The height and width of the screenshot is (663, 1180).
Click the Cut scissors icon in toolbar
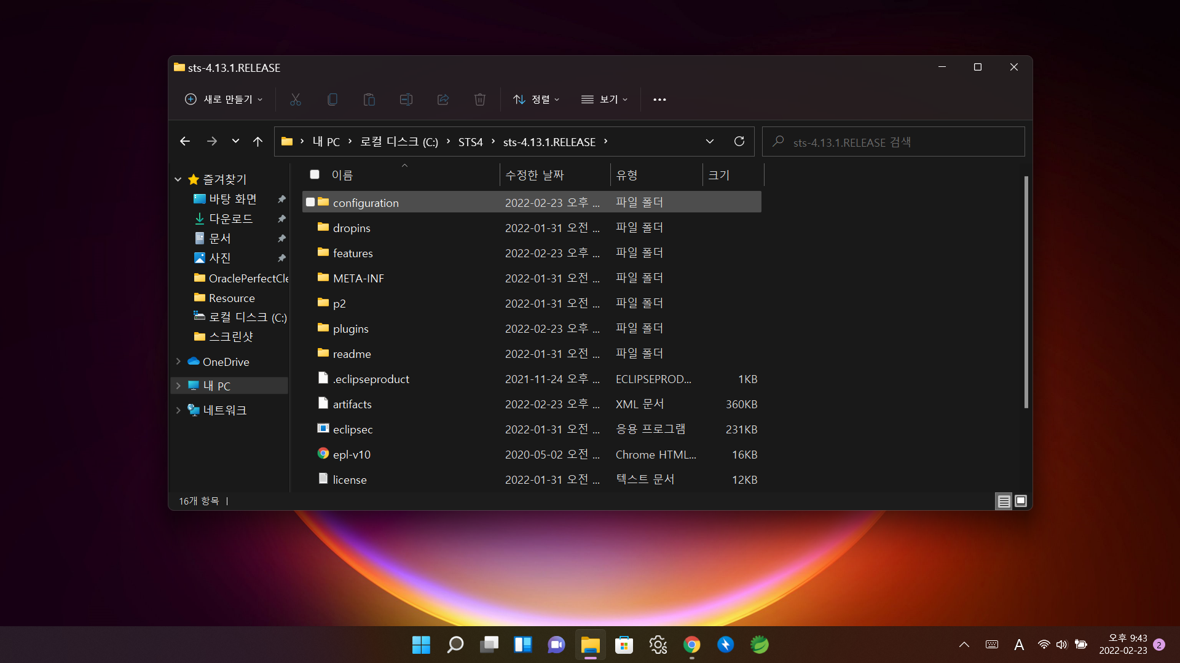click(296, 99)
